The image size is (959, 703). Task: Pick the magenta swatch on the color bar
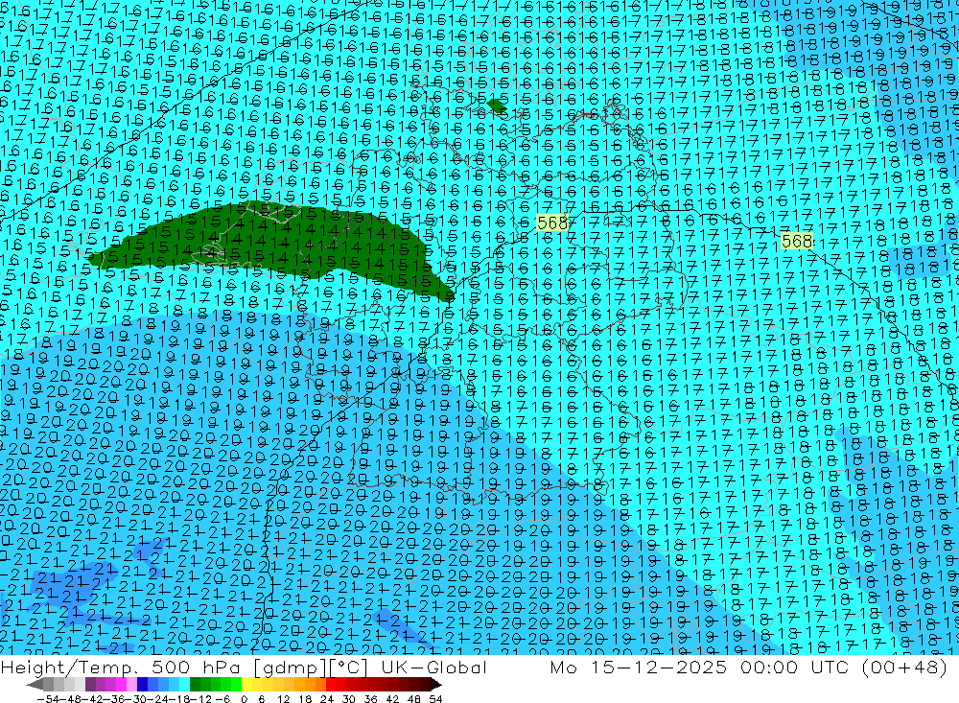[122, 684]
